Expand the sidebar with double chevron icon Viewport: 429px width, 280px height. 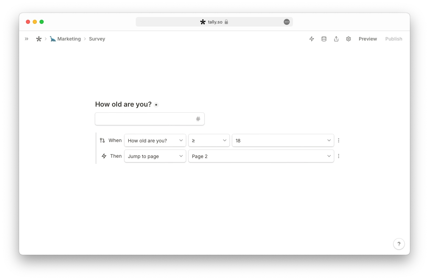(x=27, y=39)
